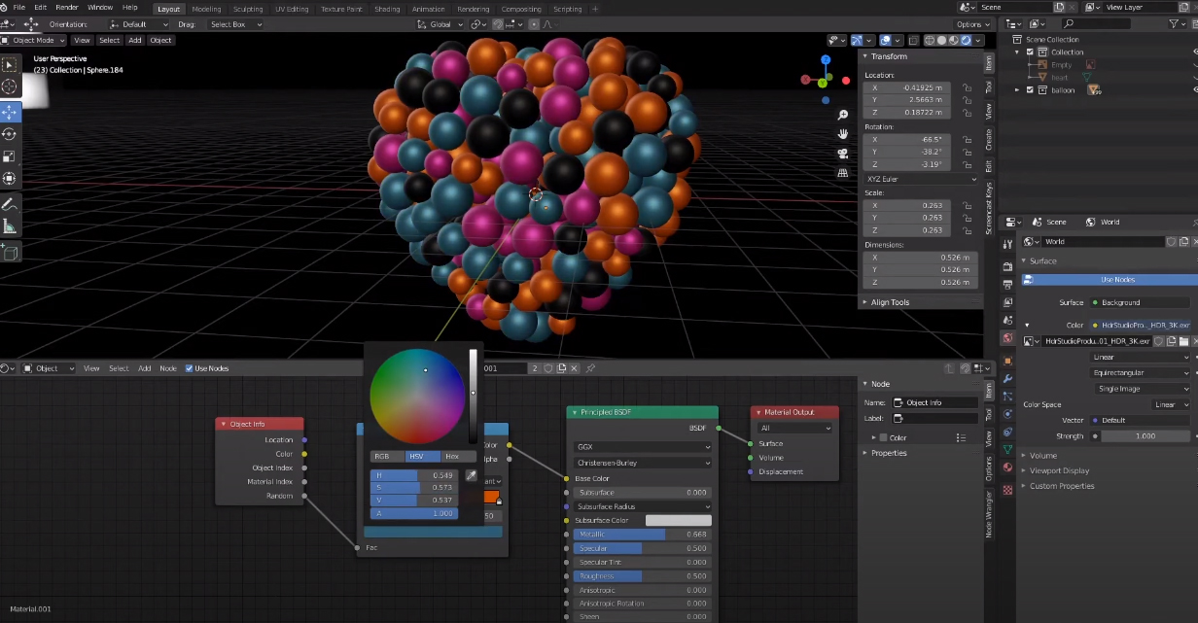This screenshot has height=623, width=1198.
Task: Select the Measure tool
Action: (x=10, y=227)
